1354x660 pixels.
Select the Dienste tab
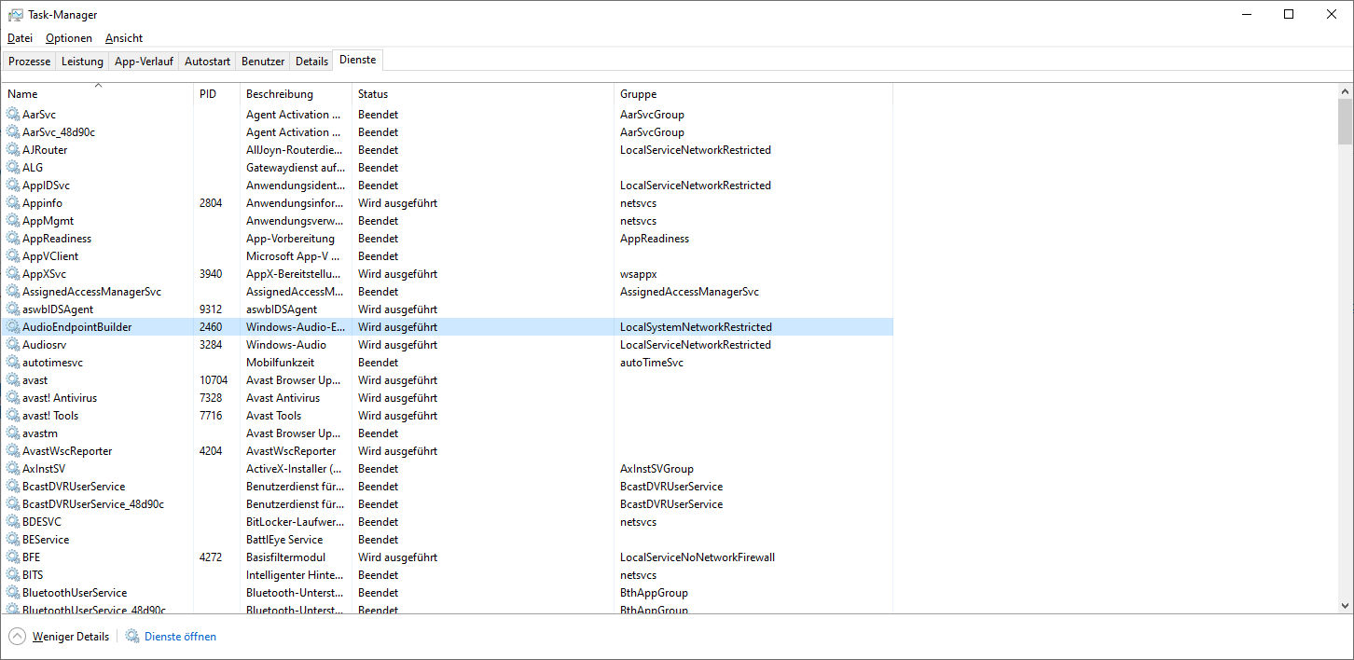(358, 60)
